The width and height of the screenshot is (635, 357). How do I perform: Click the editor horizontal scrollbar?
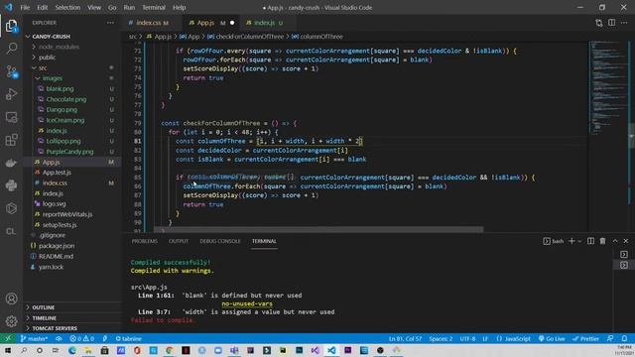(318, 229)
